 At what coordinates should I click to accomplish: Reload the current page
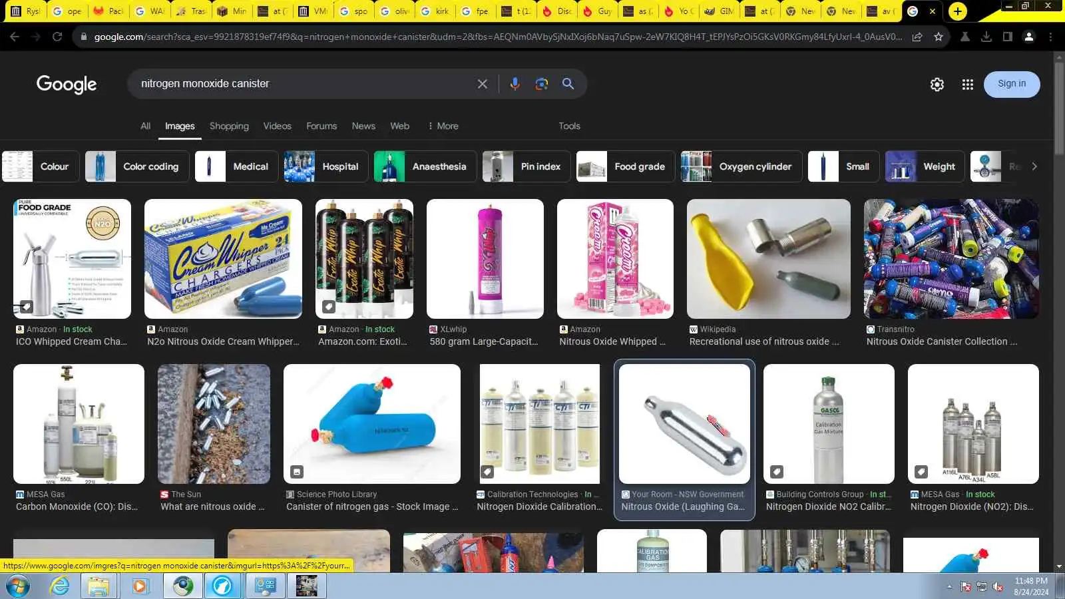click(57, 37)
